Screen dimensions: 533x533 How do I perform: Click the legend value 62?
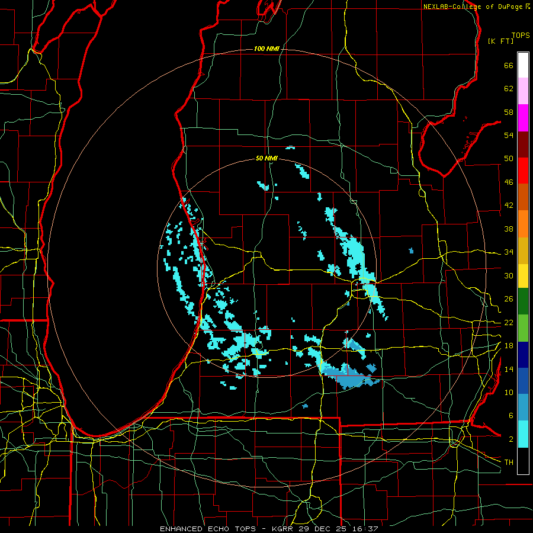(x=509, y=89)
